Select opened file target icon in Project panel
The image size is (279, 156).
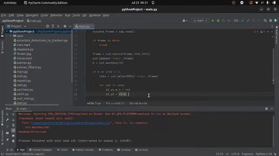tap(48, 26)
